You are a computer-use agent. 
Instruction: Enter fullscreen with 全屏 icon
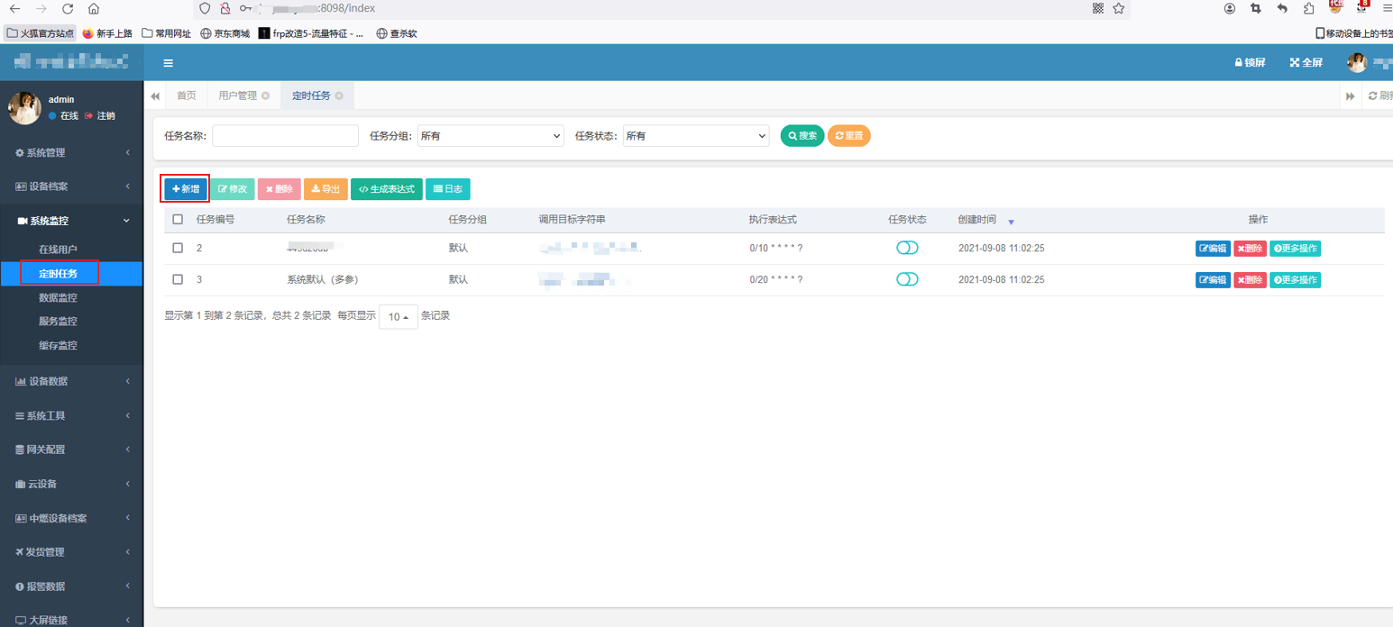click(1306, 63)
